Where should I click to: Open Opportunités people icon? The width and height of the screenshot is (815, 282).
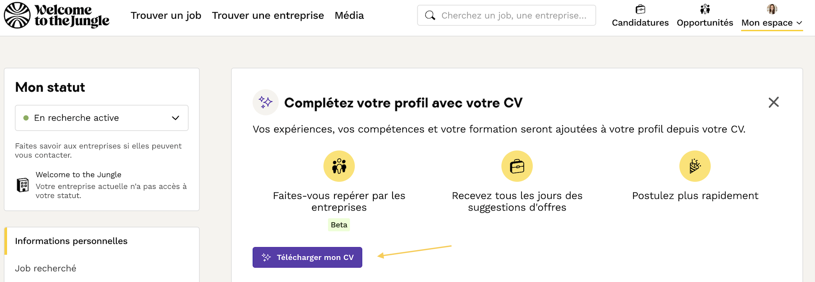pyautogui.click(x=705, y=9)
